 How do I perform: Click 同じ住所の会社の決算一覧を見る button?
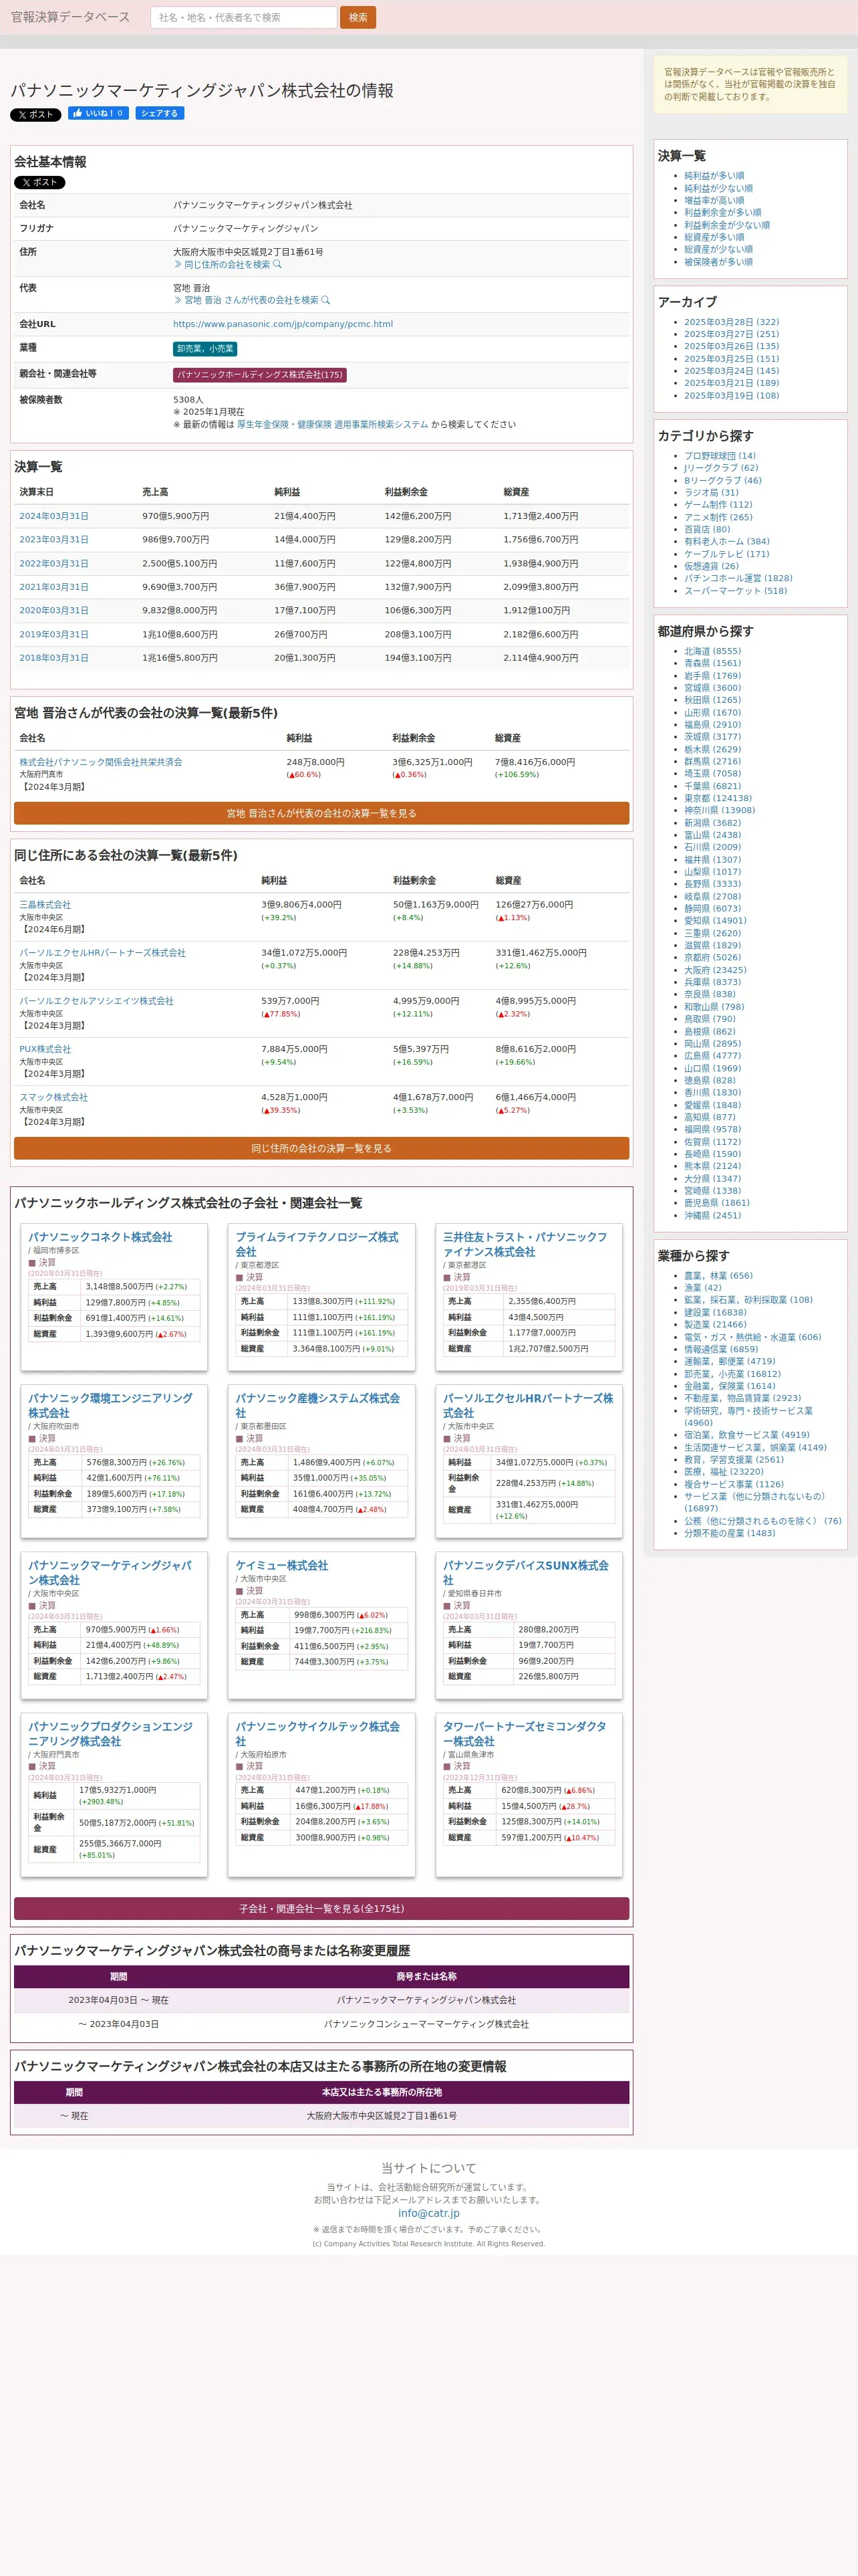(x=321, y=1149)
